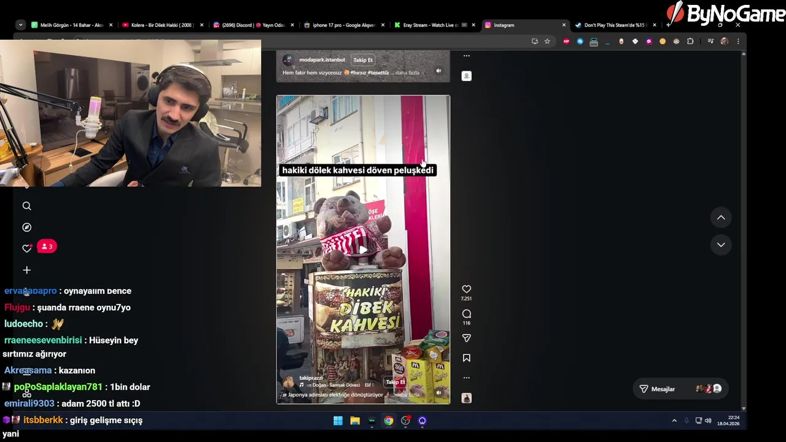The image size is (786, 442).
Task: Click chat username poPoSaplaklayan781
Action: pos(58,387)
